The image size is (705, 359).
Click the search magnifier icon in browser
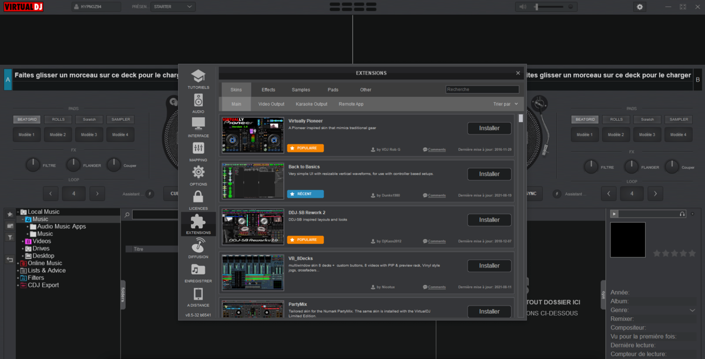point(127,215)
